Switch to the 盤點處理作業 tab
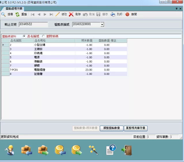 point(14,9)
